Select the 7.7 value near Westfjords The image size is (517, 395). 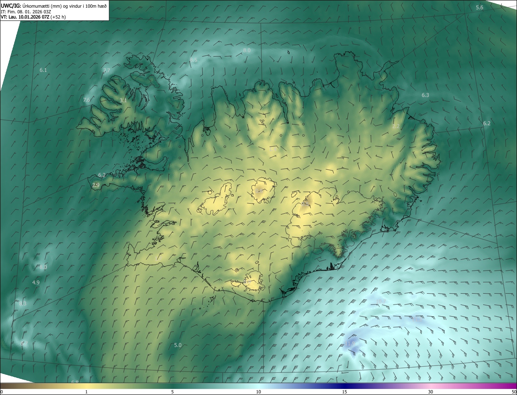point(106,70)
